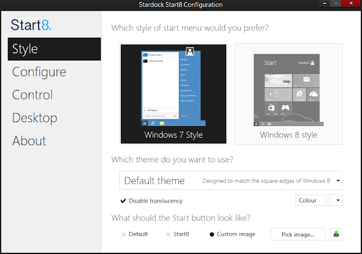Open the Control section
The height and width of the screenshot is (254, 362).
coord(32,95)
